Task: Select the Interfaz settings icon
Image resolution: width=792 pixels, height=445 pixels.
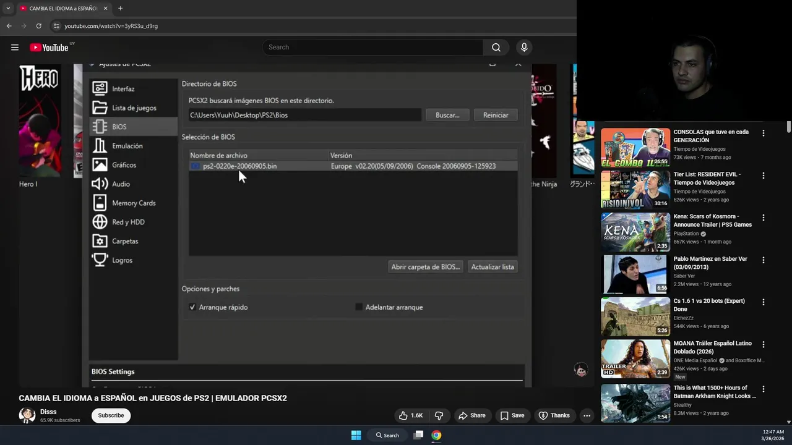Action: pyautogui.click(x=100, y=88)
